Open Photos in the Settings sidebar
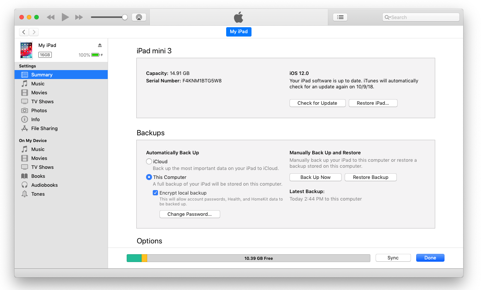484x290 pixels. click(x=39, y=110)
